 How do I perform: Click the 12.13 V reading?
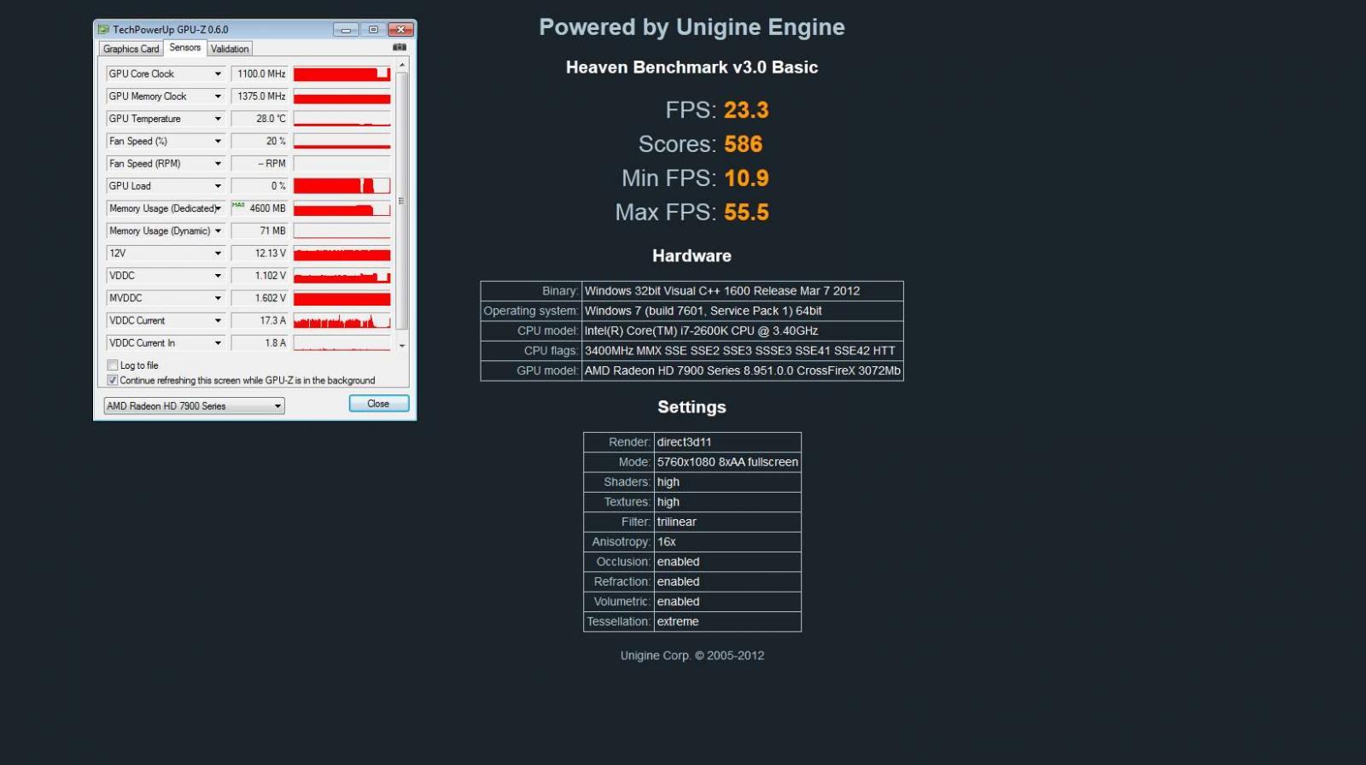[260, 254]
